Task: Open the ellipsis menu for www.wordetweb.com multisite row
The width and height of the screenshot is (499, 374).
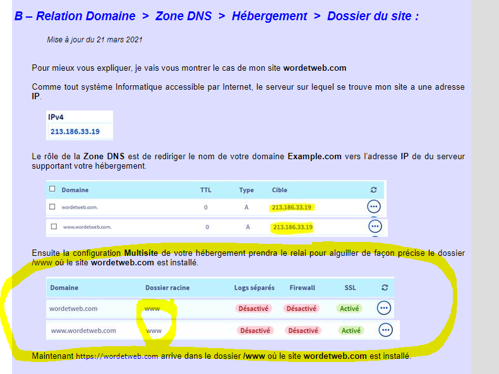Action: pos(385,330)
